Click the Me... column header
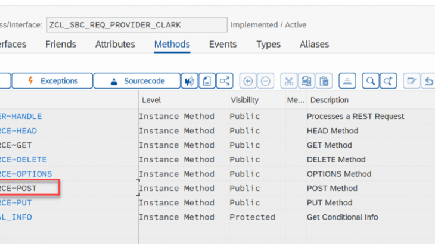435x244 pixels. pyautogui.click(x=296, y=100)
